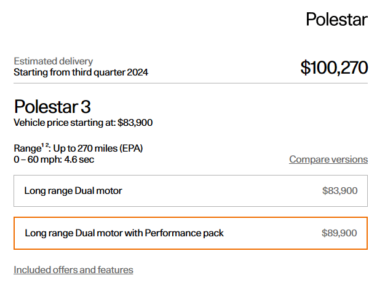Screen dimensions: 385x286
Task: Click the Long range Dual motor label text
Action: (x=73, y=191)
